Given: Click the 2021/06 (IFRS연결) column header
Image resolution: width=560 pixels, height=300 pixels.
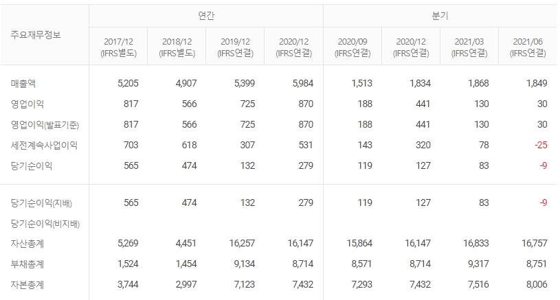Looking at the screenshot, I should click(528, 47).
